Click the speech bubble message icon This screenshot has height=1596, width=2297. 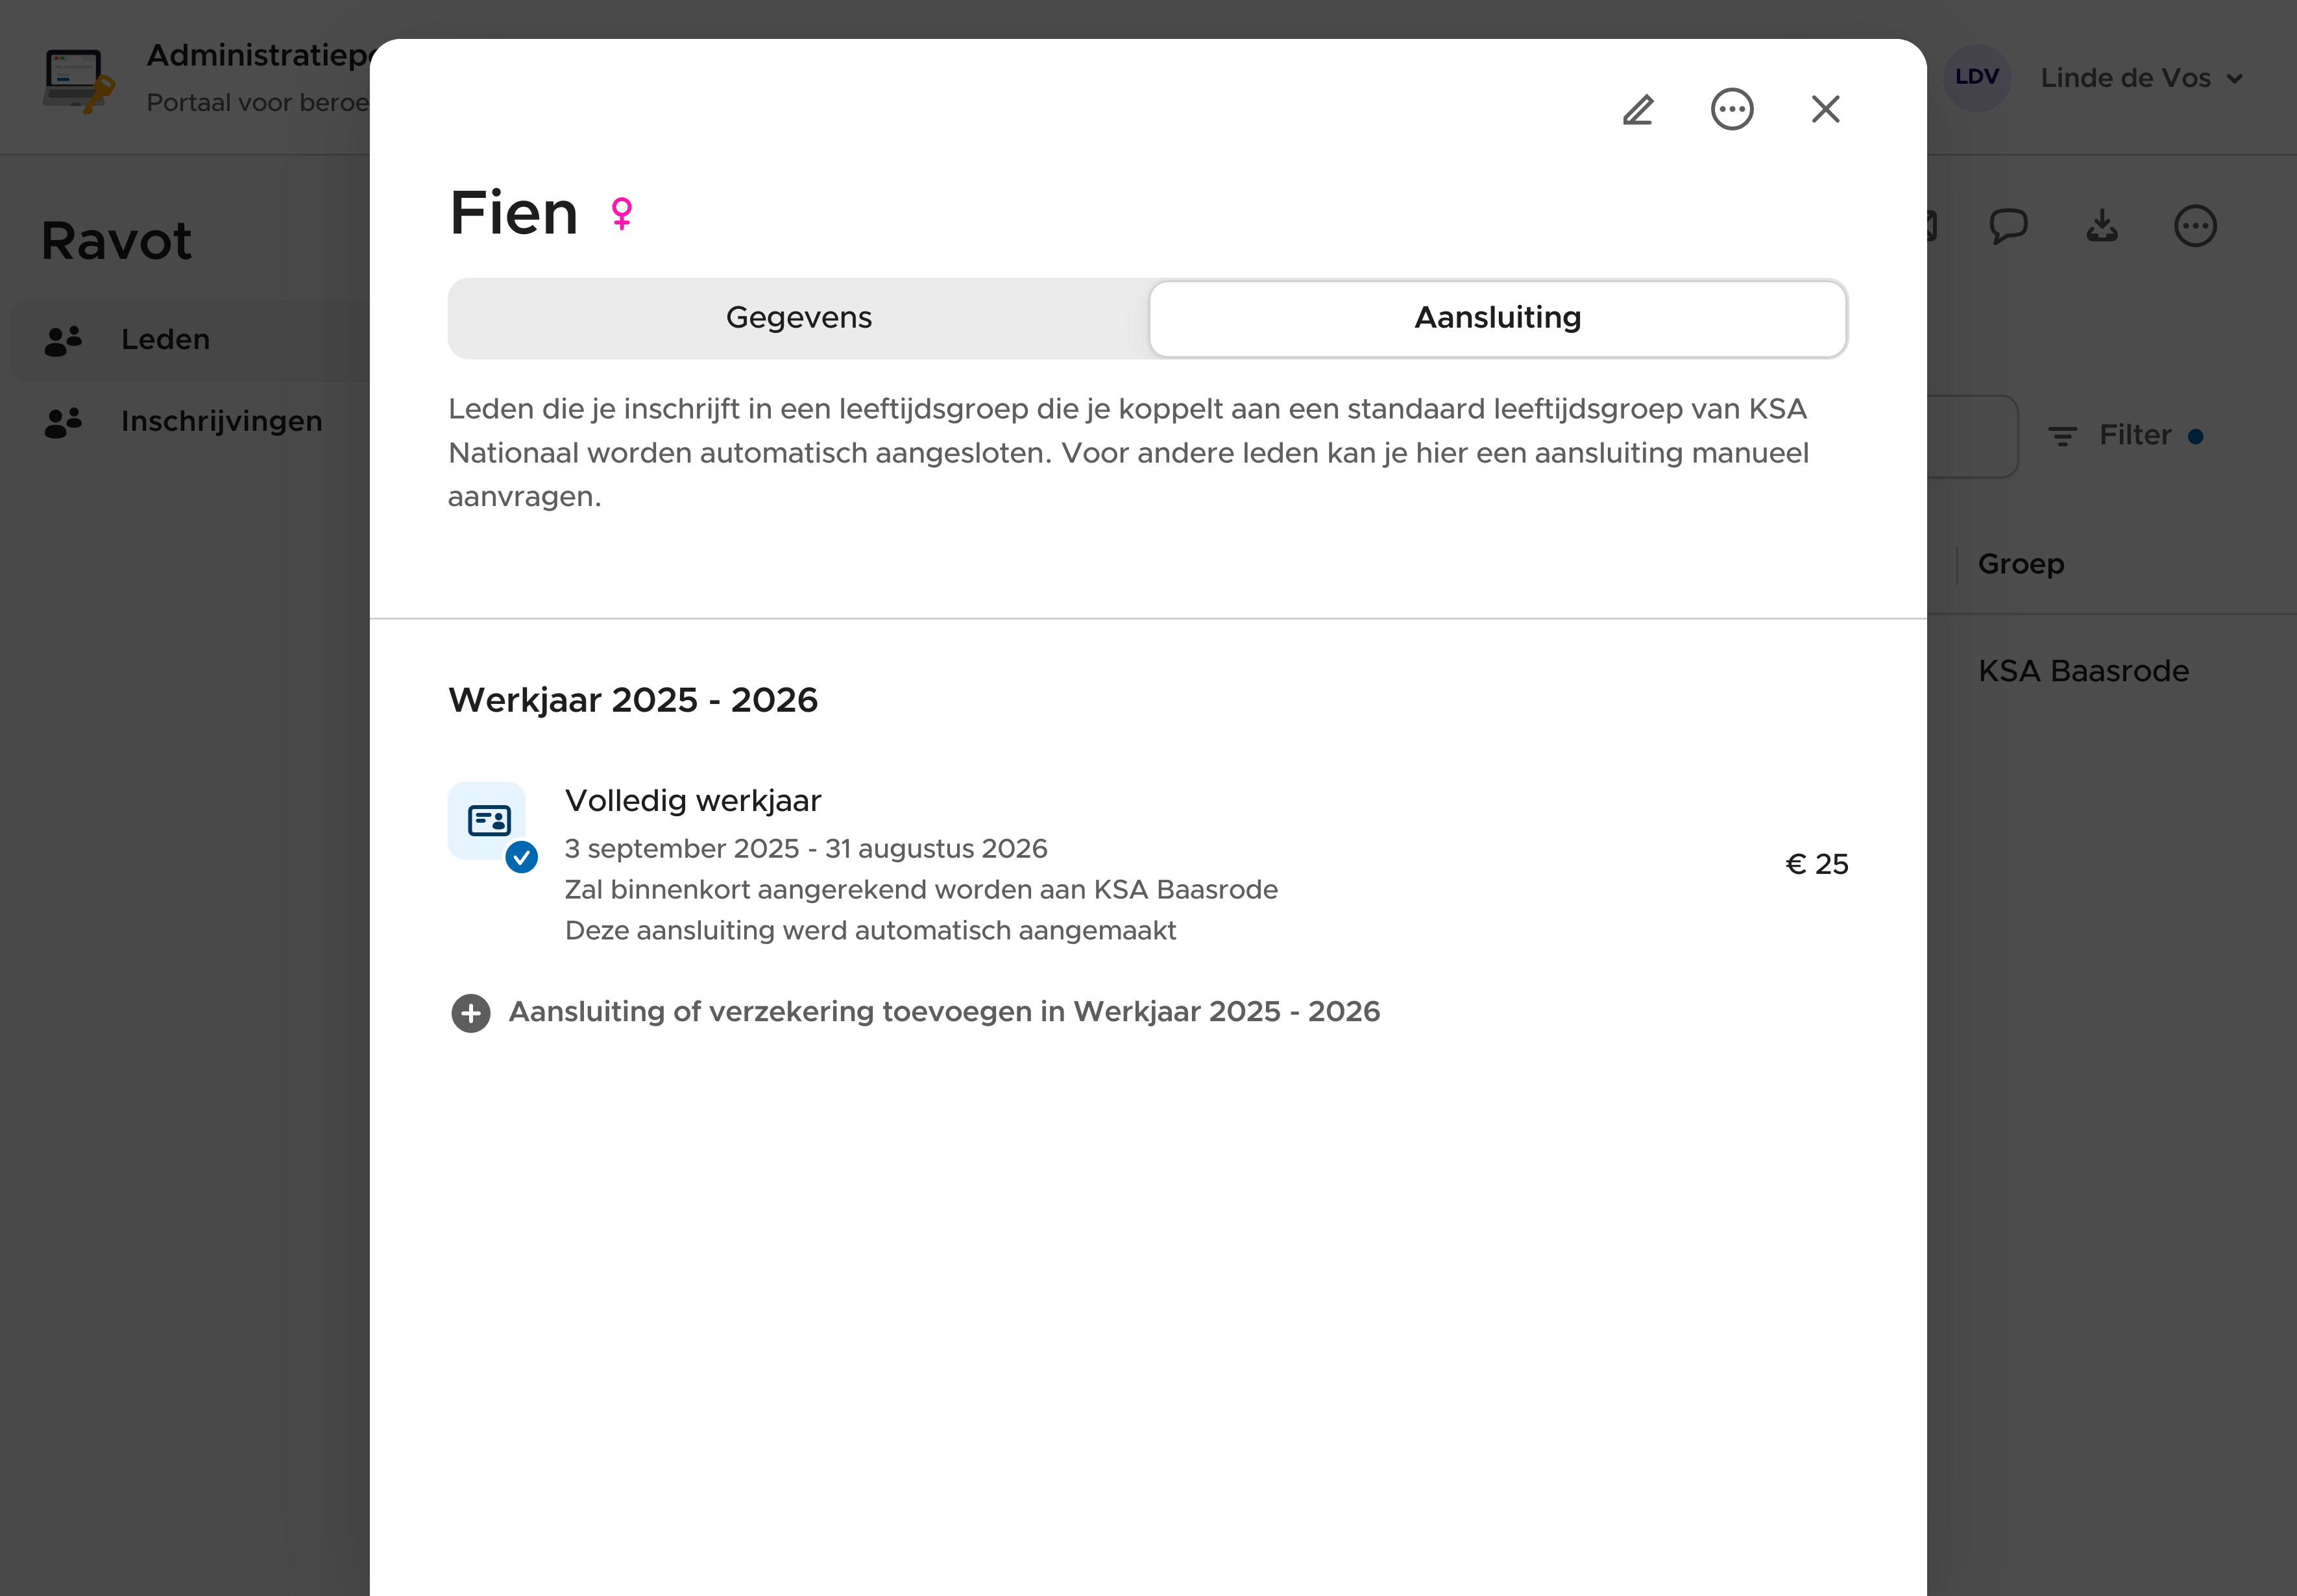[x=2008, y=226]
